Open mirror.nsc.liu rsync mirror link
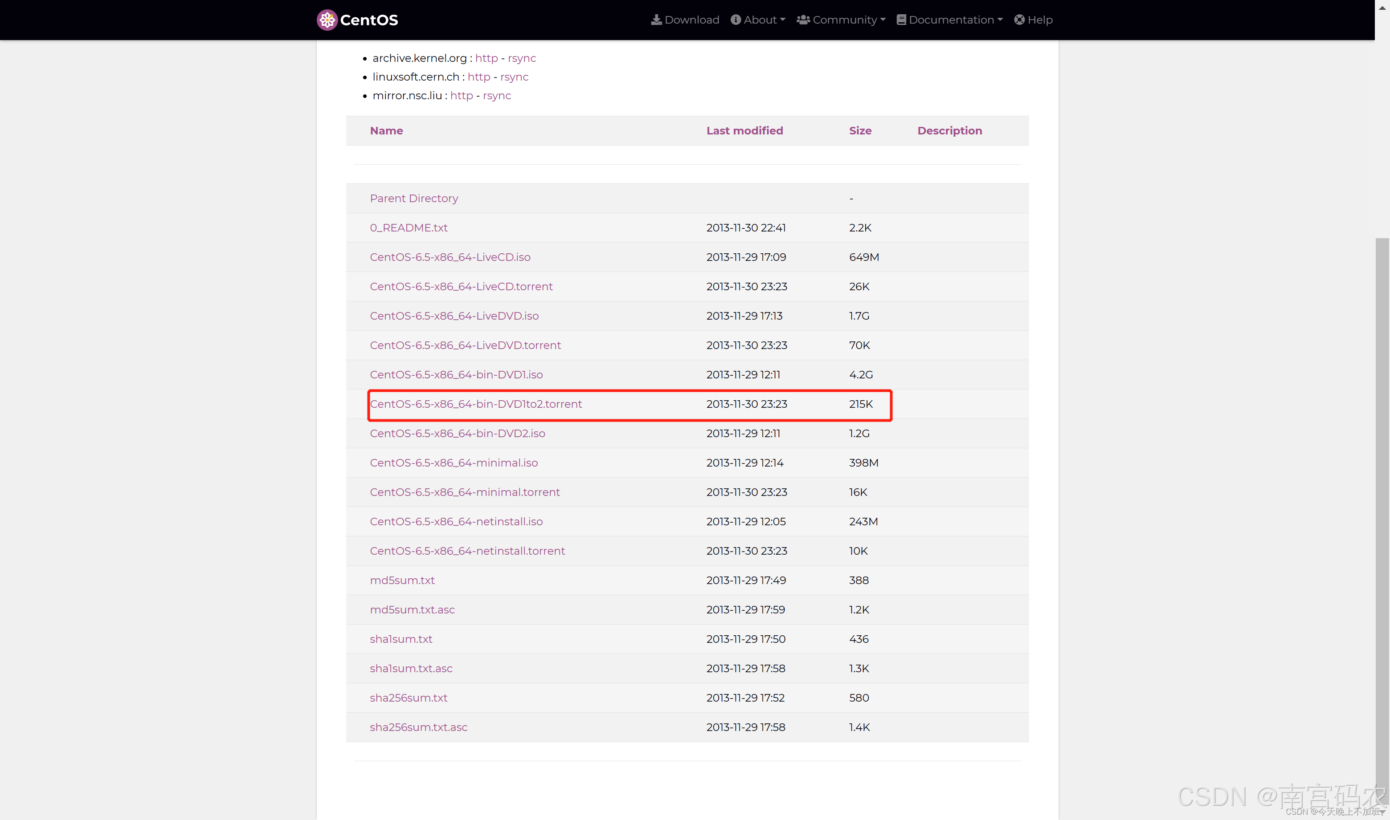1390x820 pixels. tap(497, 96)
